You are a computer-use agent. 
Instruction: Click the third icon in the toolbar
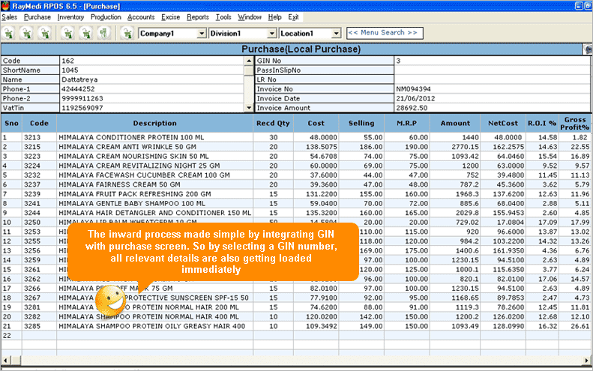point(45,33)
